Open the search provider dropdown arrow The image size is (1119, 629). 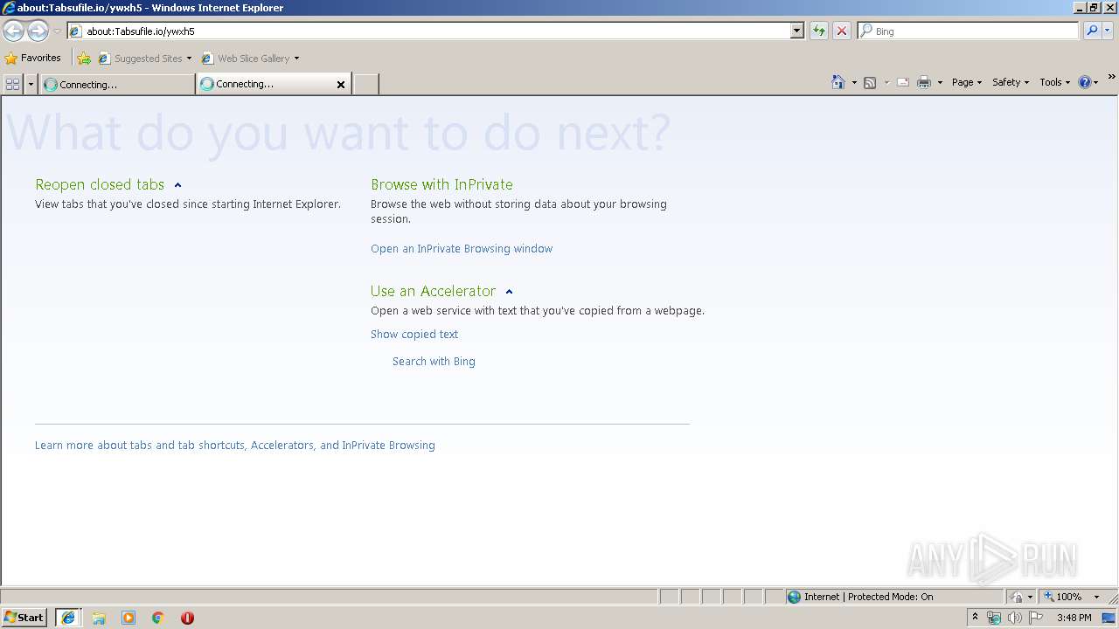pos(1108,31)
